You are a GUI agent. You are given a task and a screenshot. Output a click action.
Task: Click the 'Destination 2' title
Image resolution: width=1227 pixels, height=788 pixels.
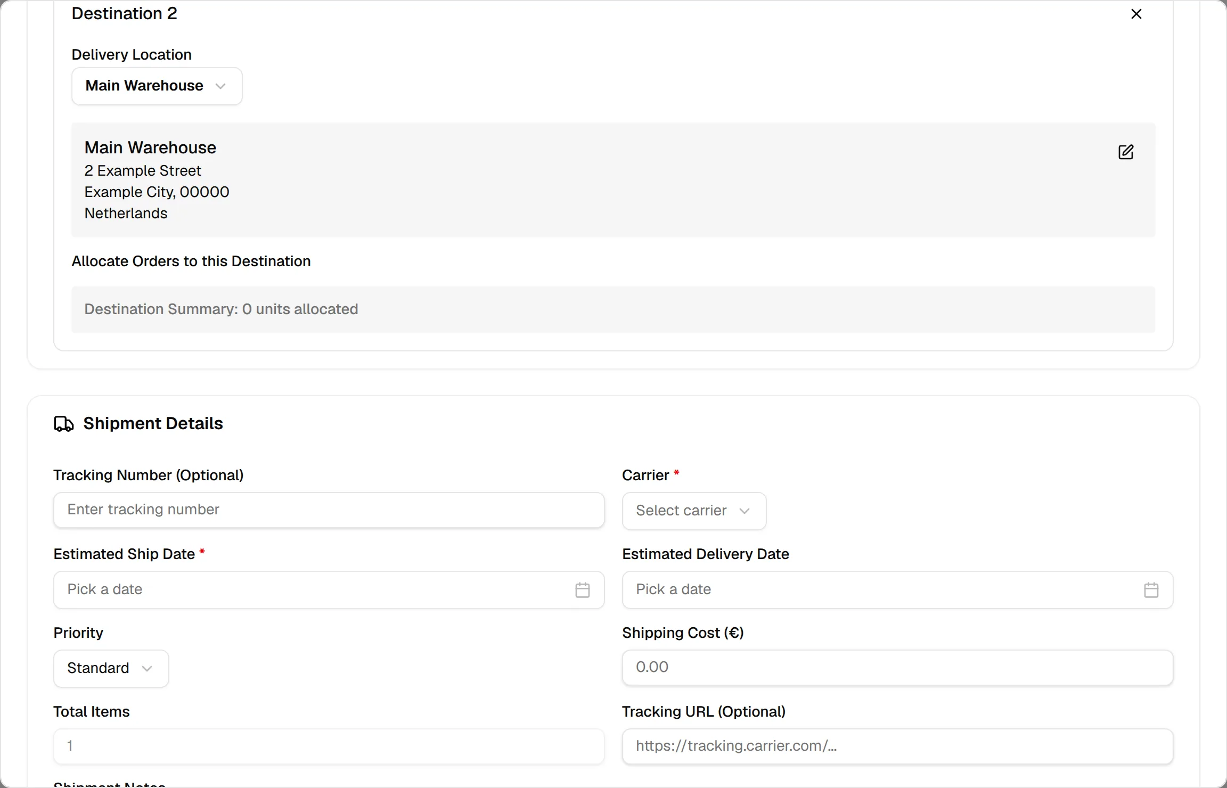pos(124,13)
